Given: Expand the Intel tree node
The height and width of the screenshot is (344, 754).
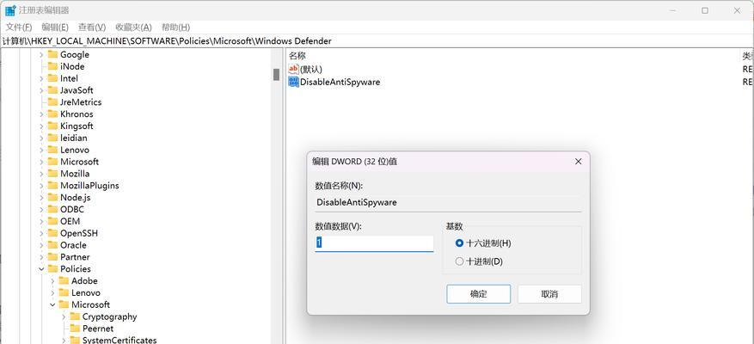Looking at the screenshot, I should pos(41,78).
